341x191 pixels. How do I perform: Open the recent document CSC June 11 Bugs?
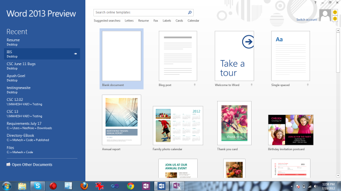pyautogui.click(x=42, y=66)
